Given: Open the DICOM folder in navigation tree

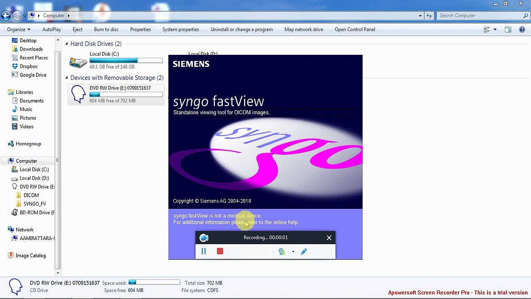Looking at the screenshot, I should (31, 195).
